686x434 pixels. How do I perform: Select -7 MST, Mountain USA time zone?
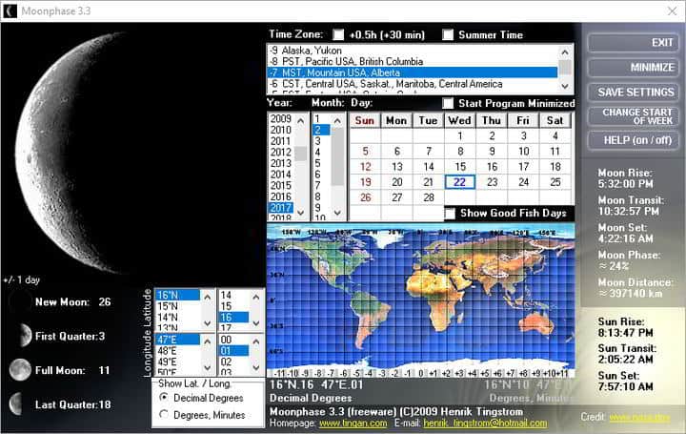(x=413, y=72)
